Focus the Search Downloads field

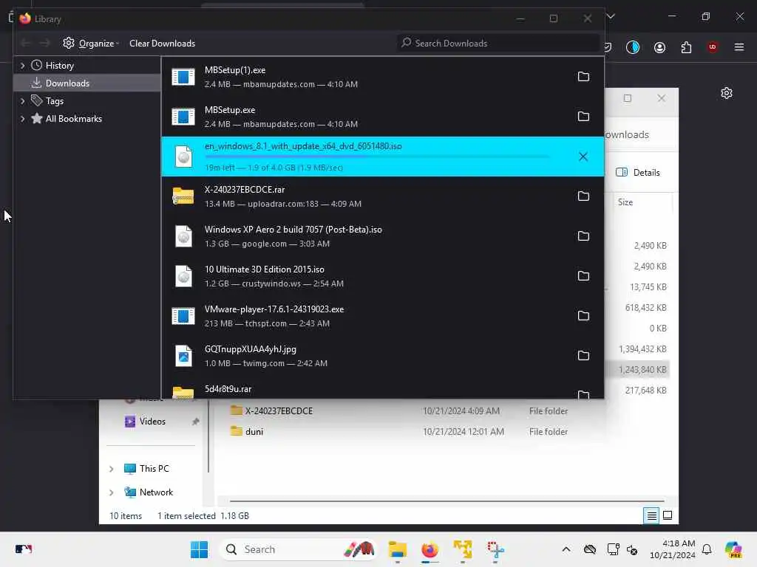point(498,44)
